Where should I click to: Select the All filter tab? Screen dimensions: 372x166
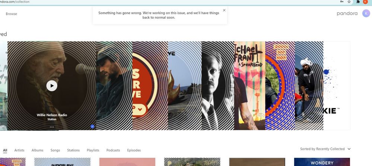coord(5,150)
